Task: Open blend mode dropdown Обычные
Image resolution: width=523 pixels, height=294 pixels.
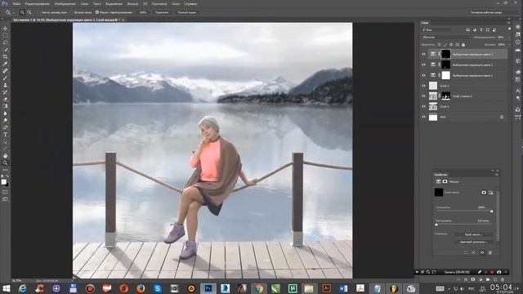Action: click(x=445, y=38)
